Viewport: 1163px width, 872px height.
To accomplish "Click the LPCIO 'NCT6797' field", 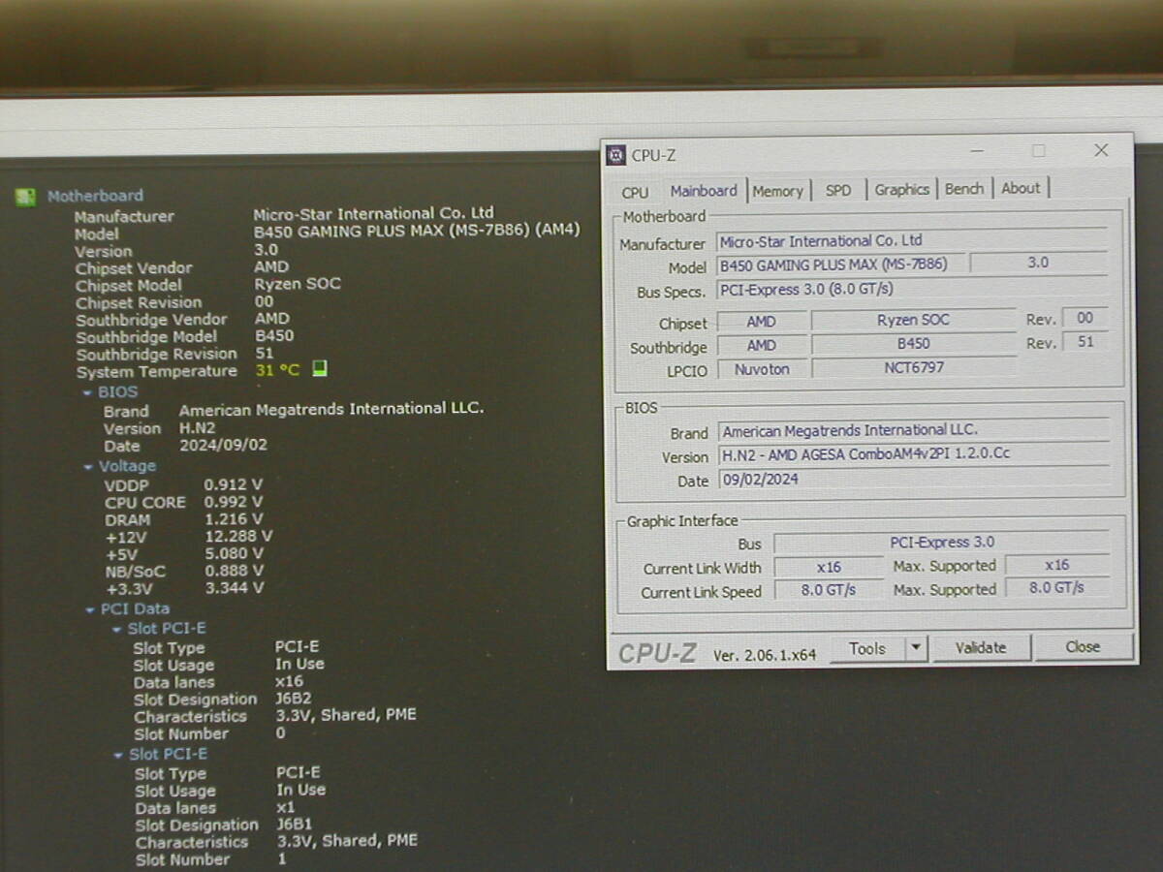I will [914, 368].
